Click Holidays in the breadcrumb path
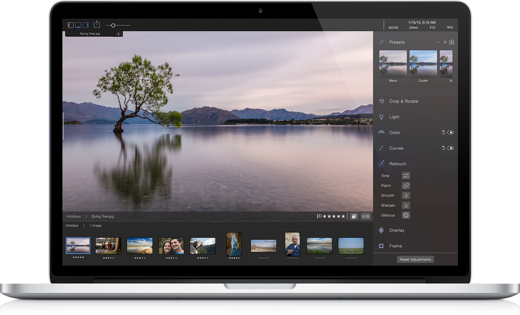 tap(73, 216)
